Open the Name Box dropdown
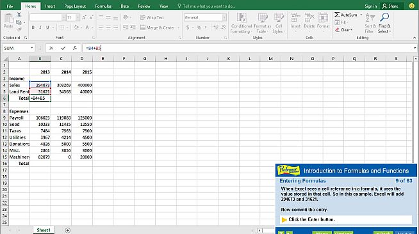Viewport: 419px width, 234px height. (32, 48)
